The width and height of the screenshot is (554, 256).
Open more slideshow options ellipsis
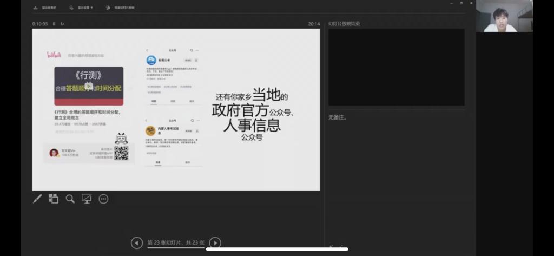click(103, 199)
